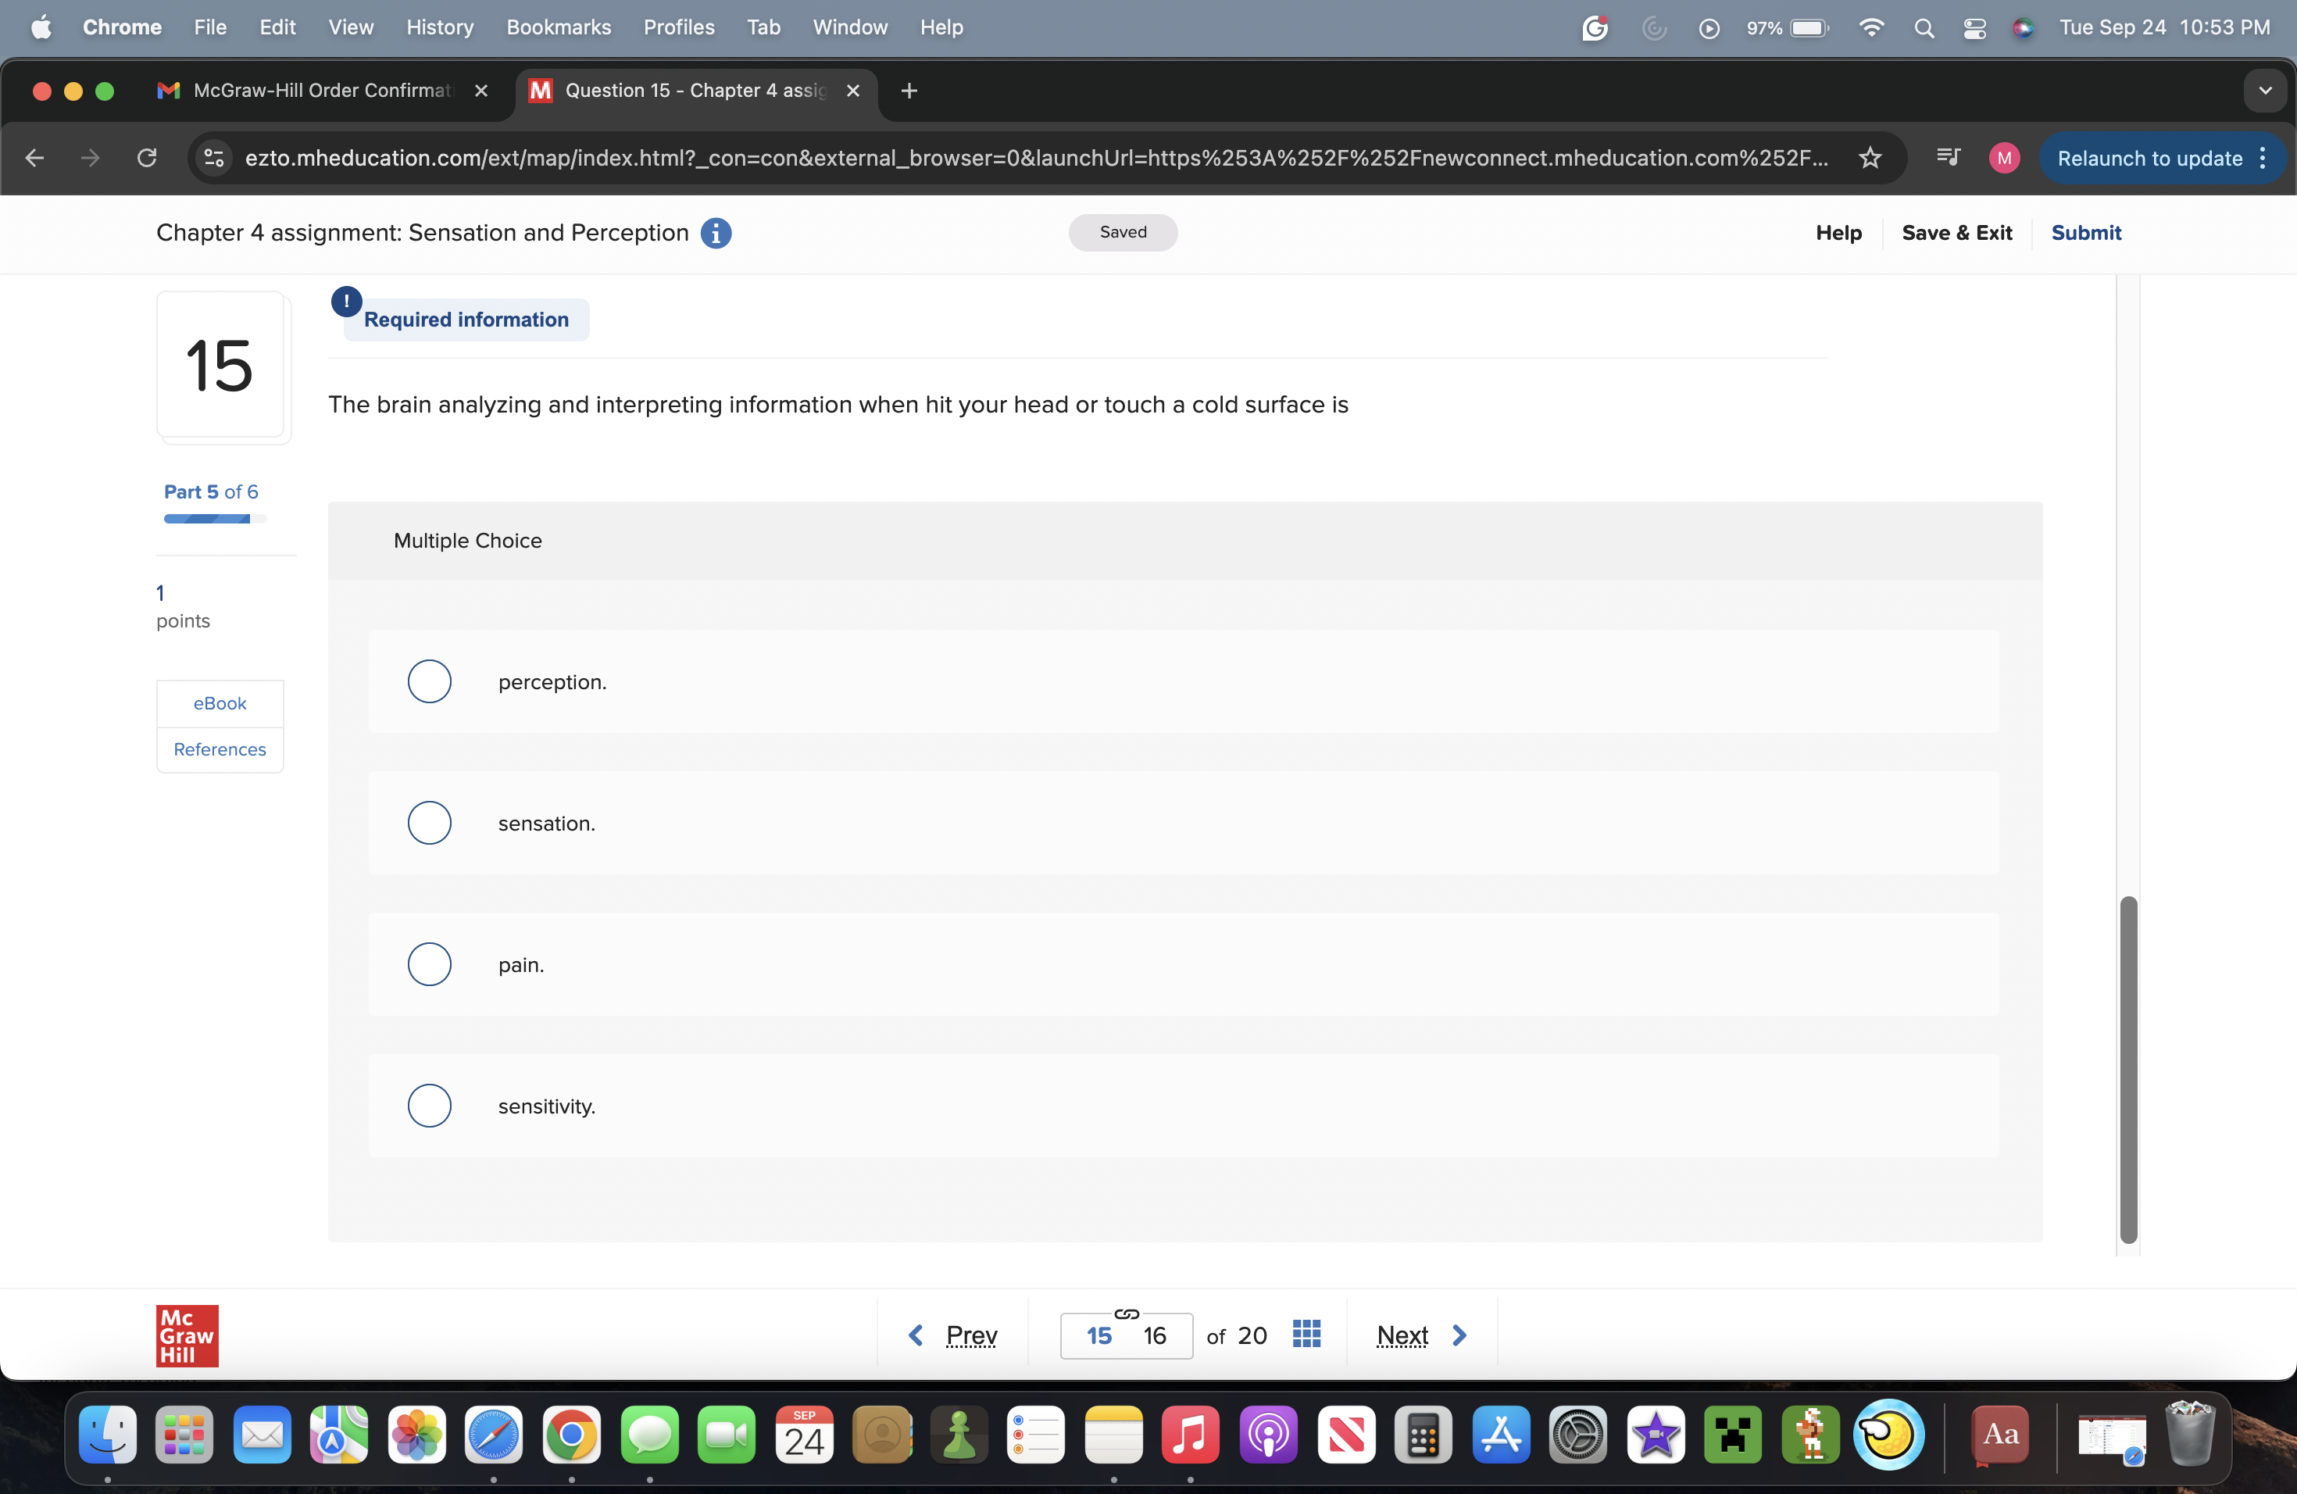Open the media control icon in toolbar
This screenshot has height=1494, width=2297.
(1948, 157)
